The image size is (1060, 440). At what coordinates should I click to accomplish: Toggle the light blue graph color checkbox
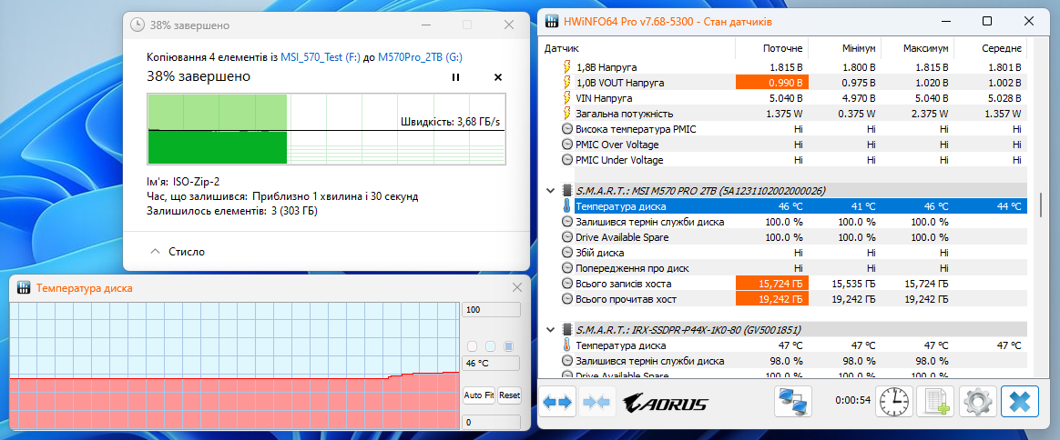(491, 346)
